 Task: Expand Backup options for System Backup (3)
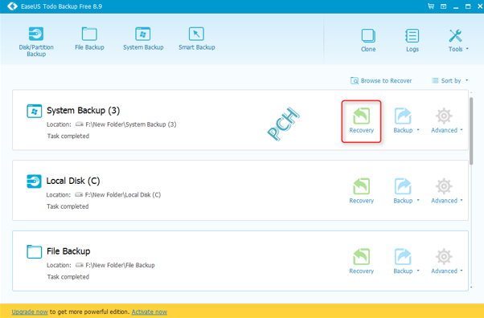click(418, 130)
